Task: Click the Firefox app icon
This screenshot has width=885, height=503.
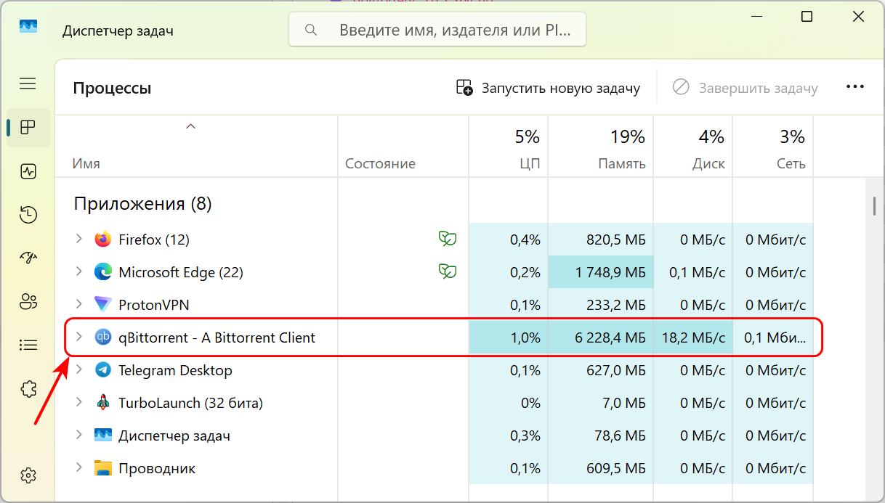Action: (x=103, y=239)
